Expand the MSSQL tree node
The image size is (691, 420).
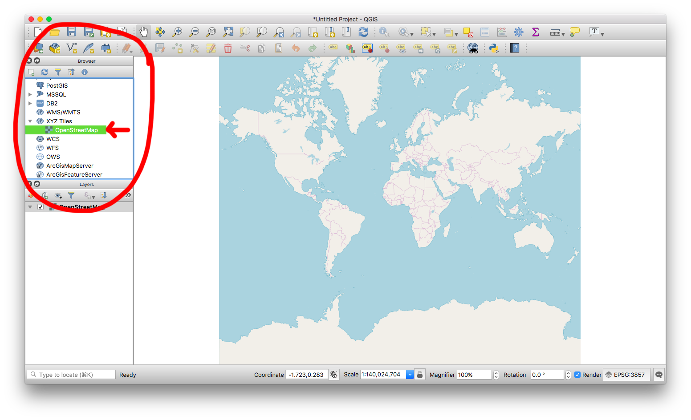30,94
